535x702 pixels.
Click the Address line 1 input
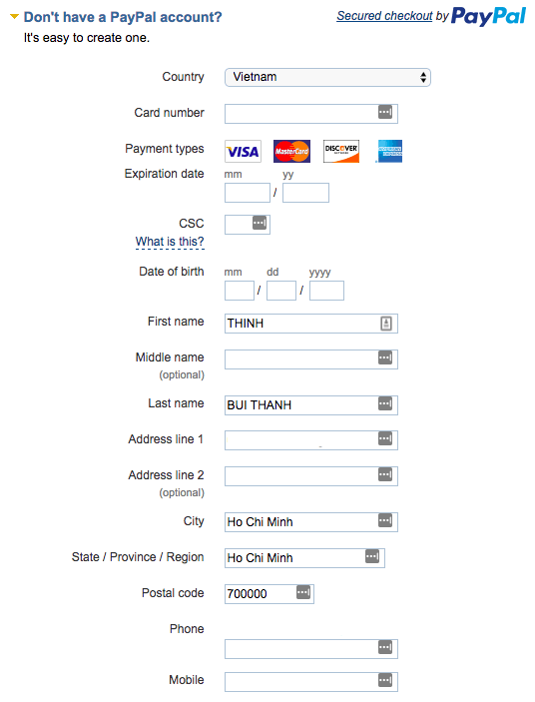coord(310,440)
